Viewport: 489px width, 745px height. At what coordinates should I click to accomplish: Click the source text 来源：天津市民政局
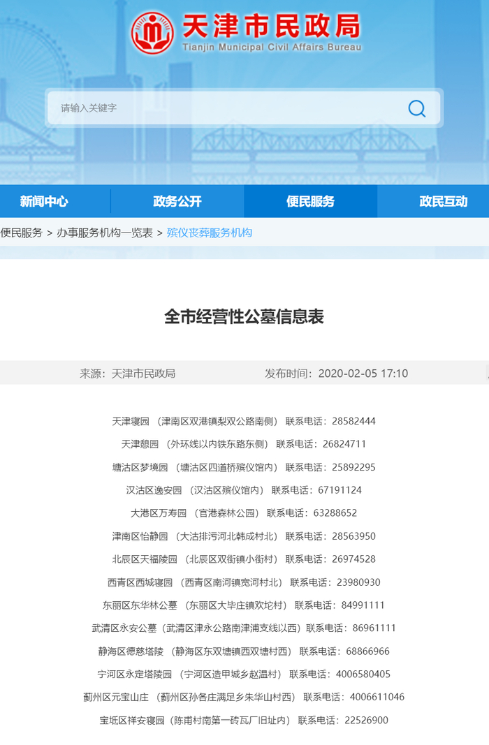click(x=127, y=374)
